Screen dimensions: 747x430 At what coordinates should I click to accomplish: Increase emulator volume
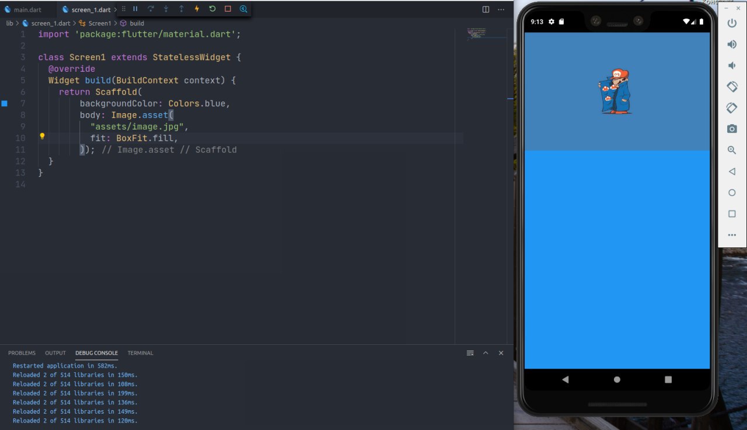(732, 44)
